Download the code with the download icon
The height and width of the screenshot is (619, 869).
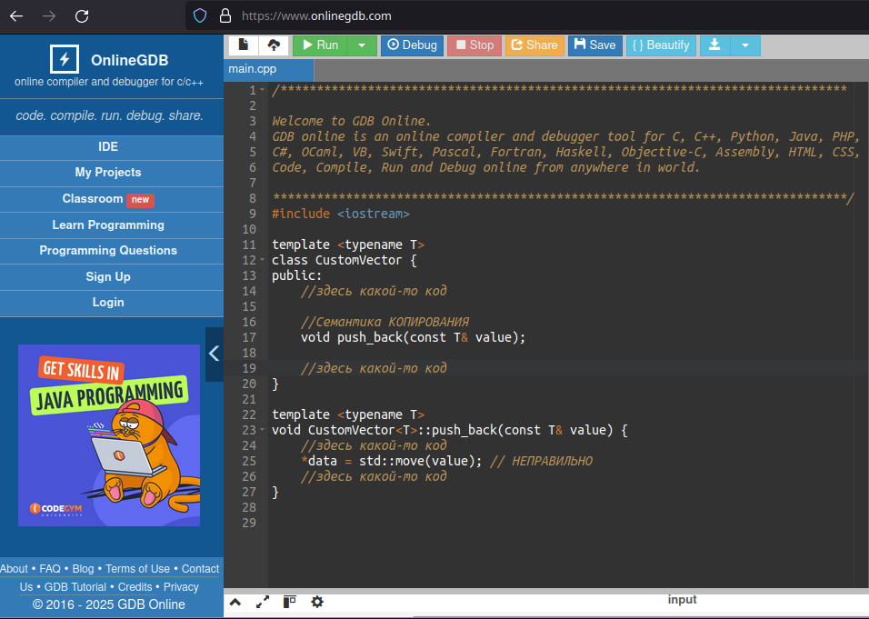pyautogui.click(x=715, y=45)
